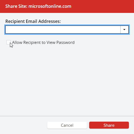Image resolution: width=134 pixels, height=134 pixels.
Task: Click the red header banner
Action: 67,6
